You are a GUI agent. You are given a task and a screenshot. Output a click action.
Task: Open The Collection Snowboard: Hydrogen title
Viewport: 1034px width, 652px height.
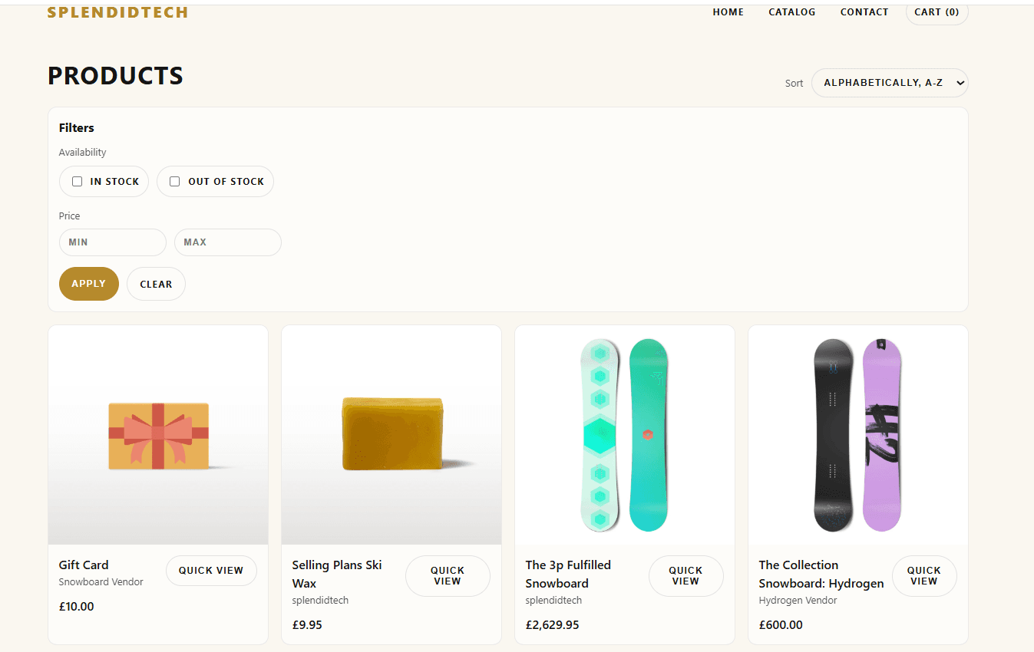821,574
